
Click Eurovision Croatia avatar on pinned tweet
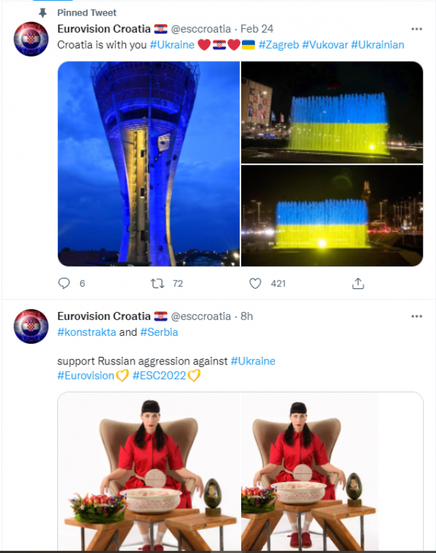[x=31, y=39]
